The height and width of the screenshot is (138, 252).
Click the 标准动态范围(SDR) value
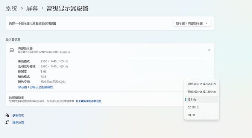click(53, 82)
